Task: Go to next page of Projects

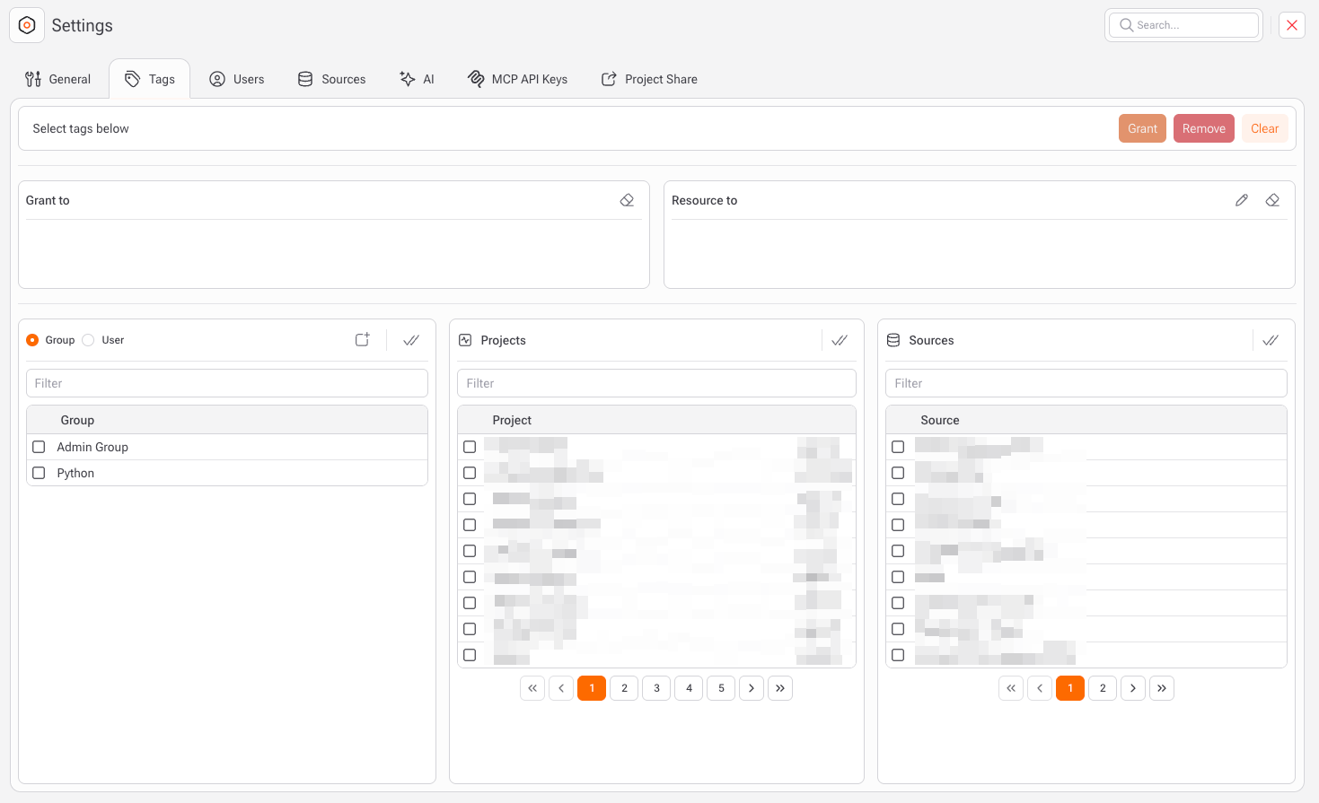Action: click(752, 688)
